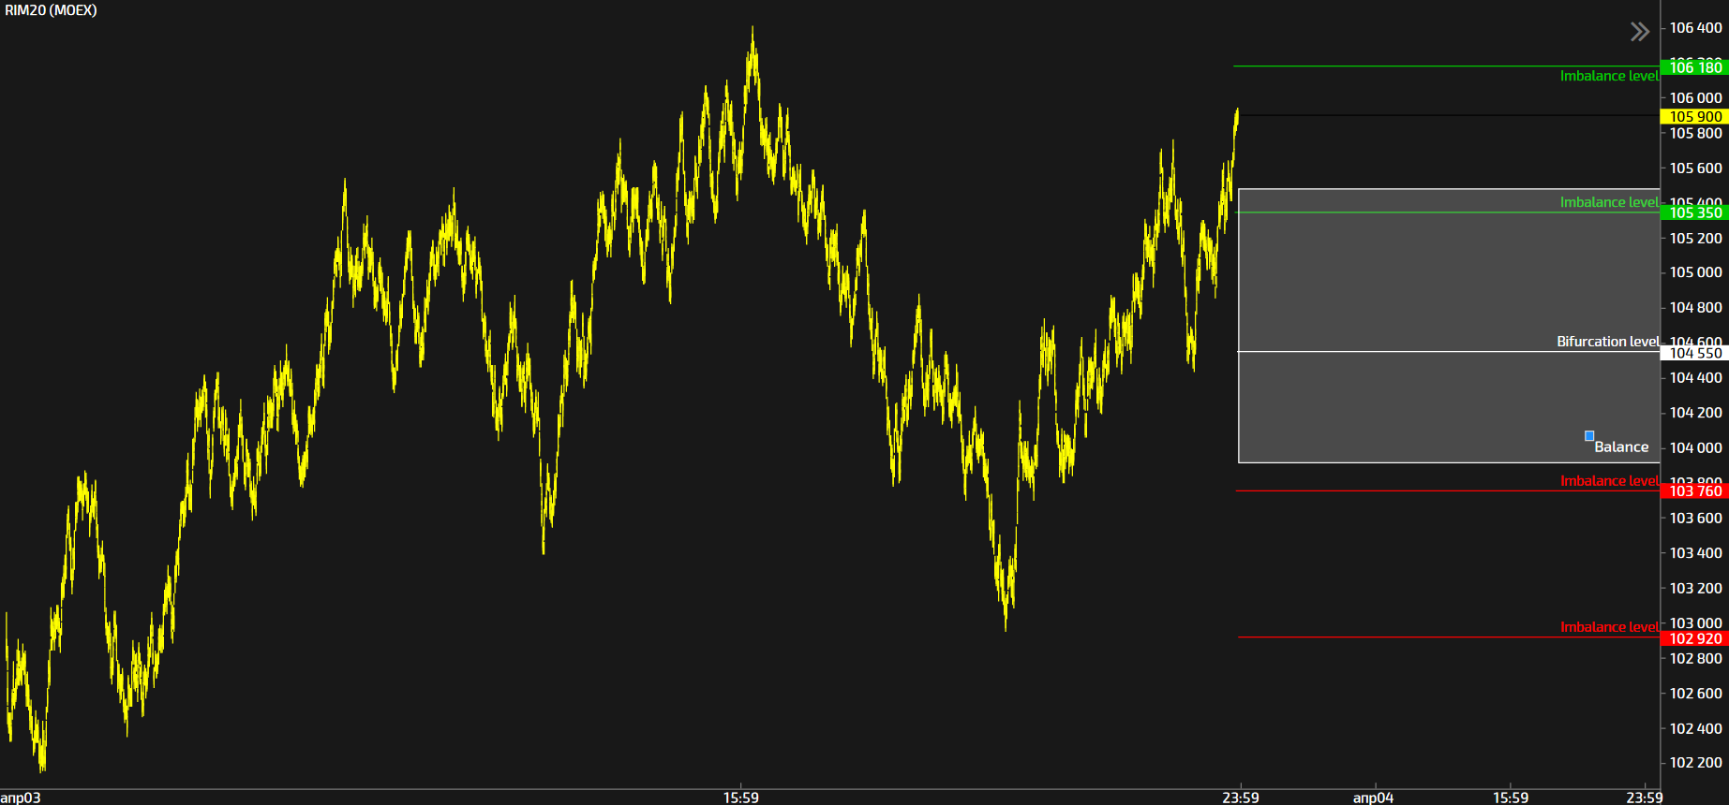The image size is (1729, 805).
Task: Select the small blue Balance marker square
Action: 1589,435
